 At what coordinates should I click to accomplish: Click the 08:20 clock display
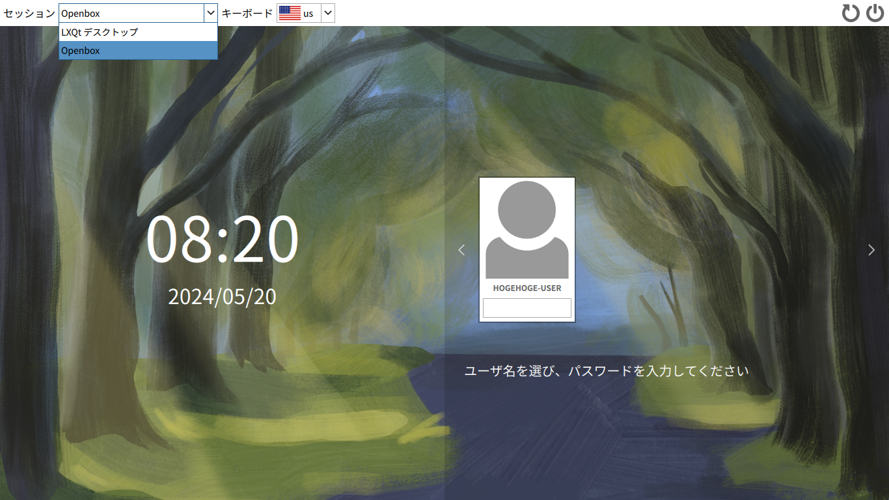(222, 239)
